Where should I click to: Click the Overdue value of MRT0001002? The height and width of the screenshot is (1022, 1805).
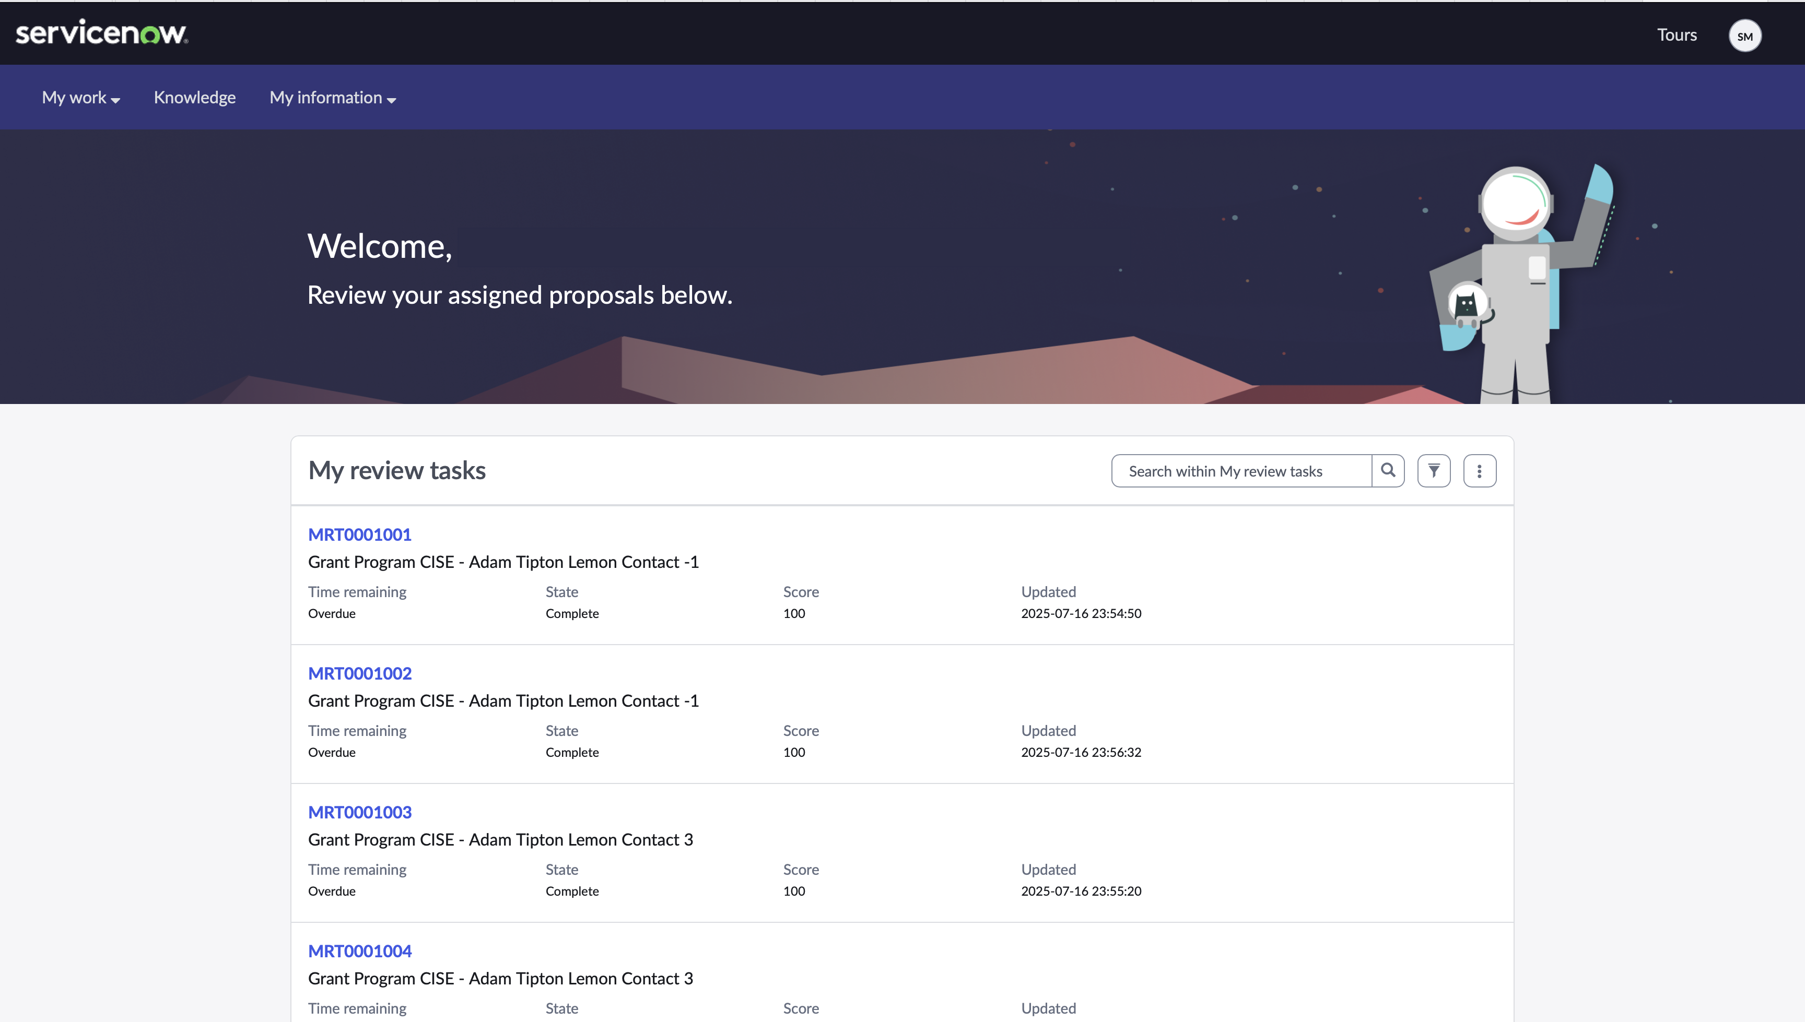tap(332, 753)
